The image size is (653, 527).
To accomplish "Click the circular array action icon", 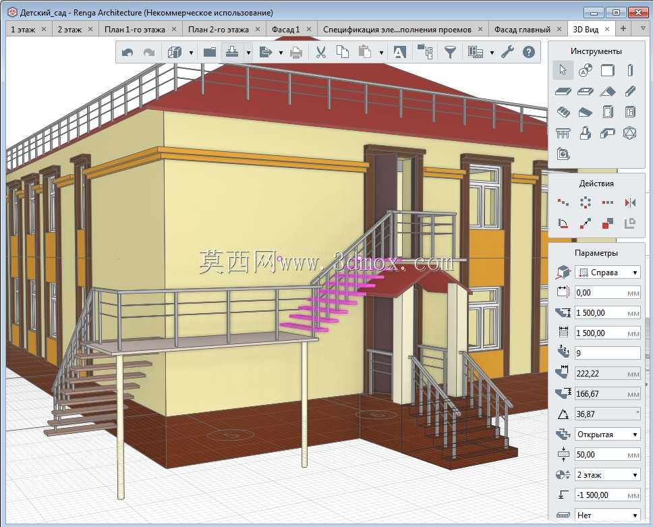I will (x=585, y=202).
